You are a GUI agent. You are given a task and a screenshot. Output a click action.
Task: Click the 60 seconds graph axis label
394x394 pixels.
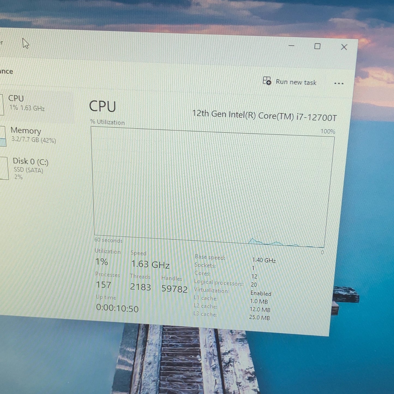point(108,240)
